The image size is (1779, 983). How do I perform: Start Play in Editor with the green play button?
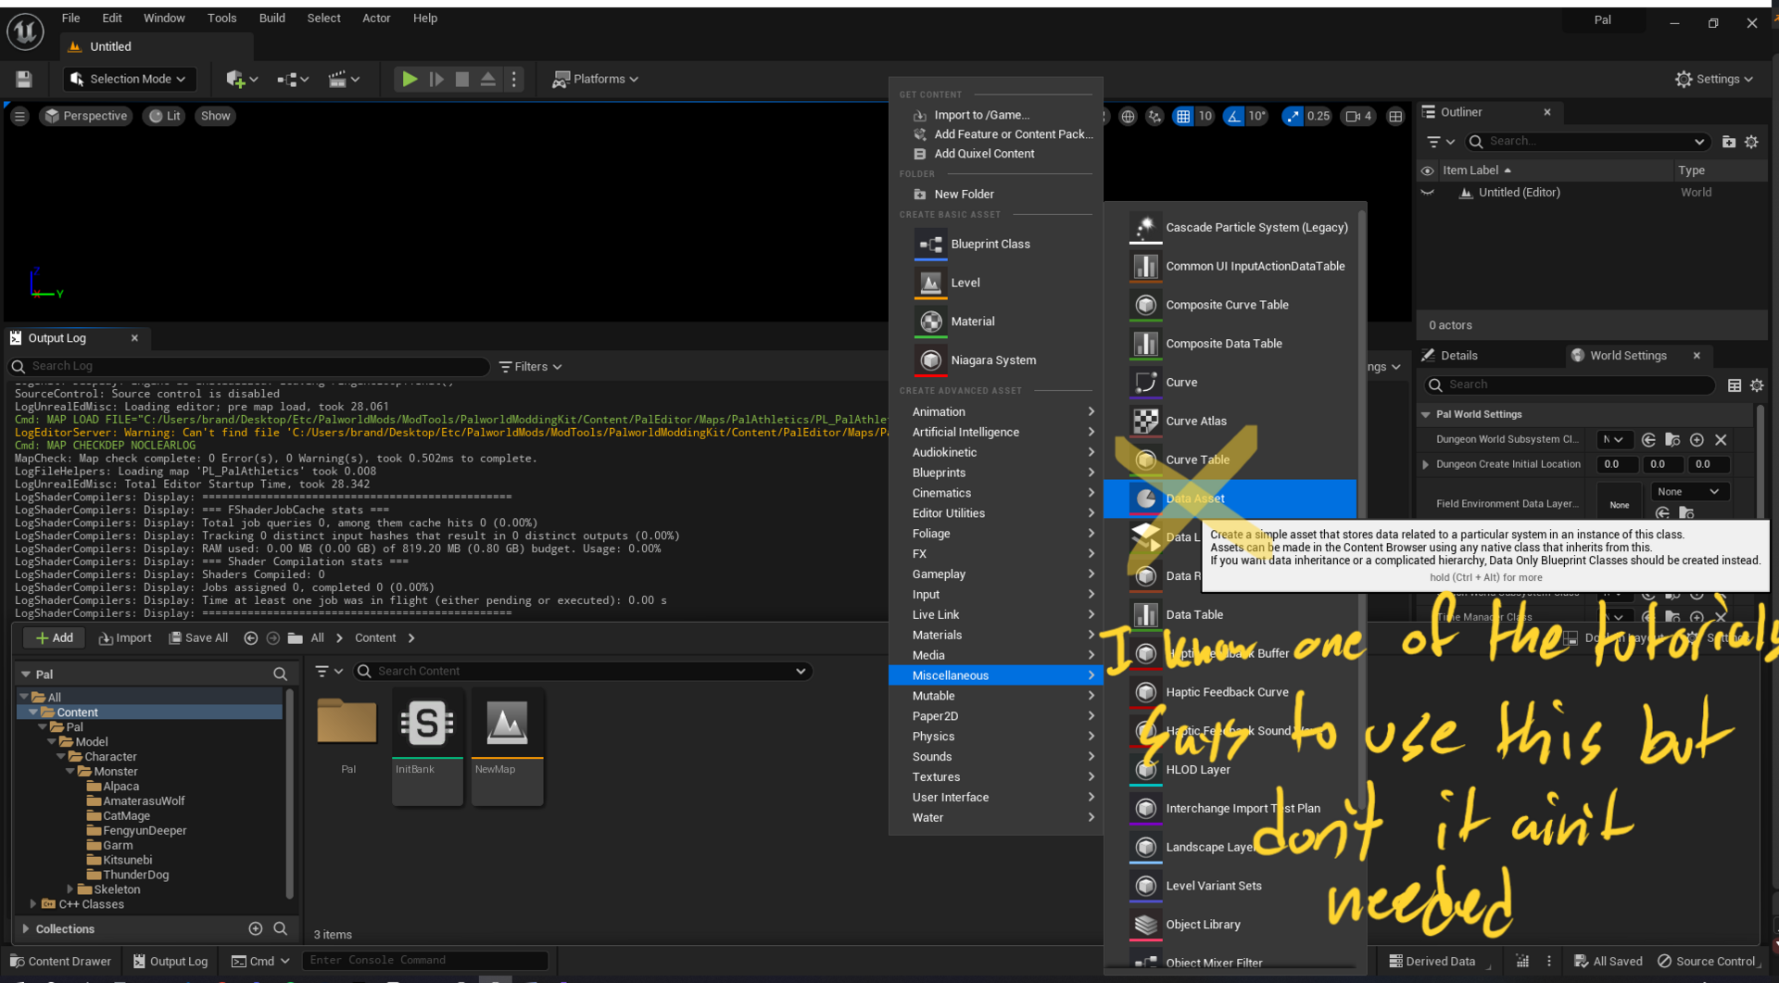coord(409,80)
